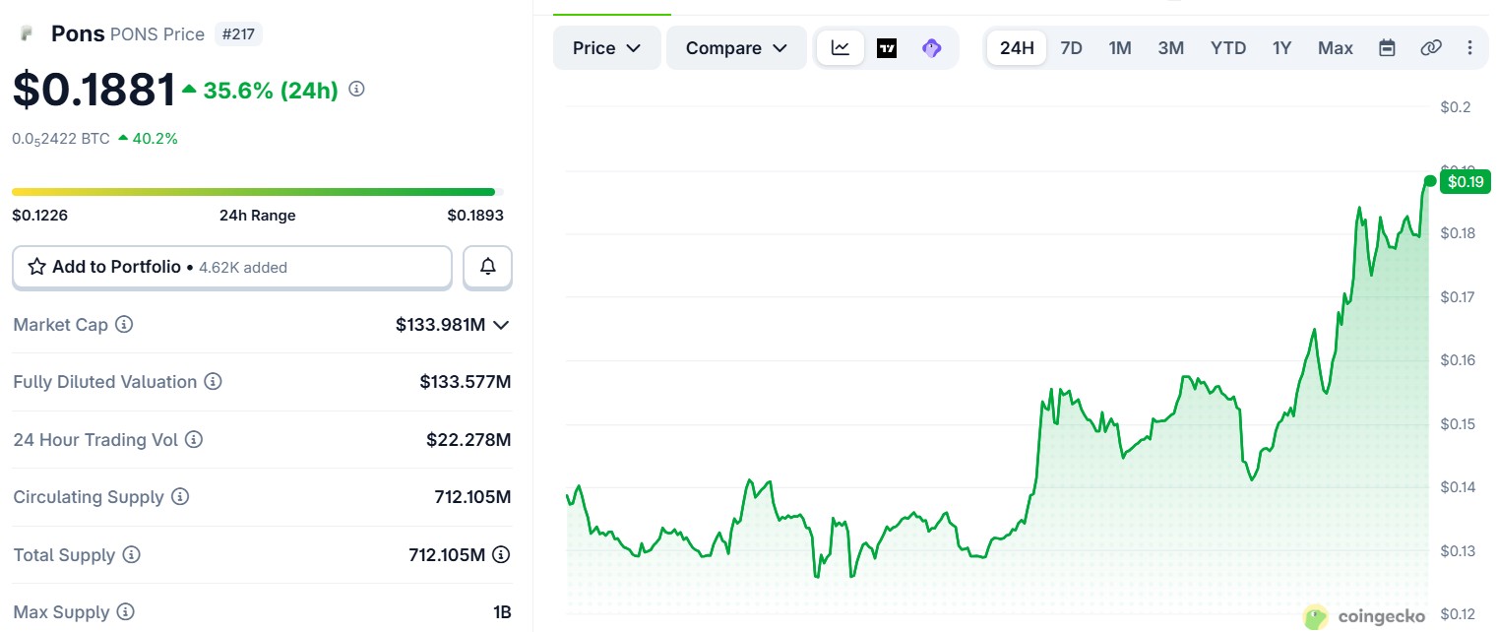Click the price alert bell icon

coord(487,267)
